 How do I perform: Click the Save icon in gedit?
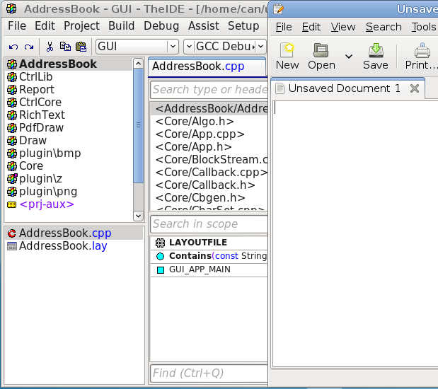375,57
